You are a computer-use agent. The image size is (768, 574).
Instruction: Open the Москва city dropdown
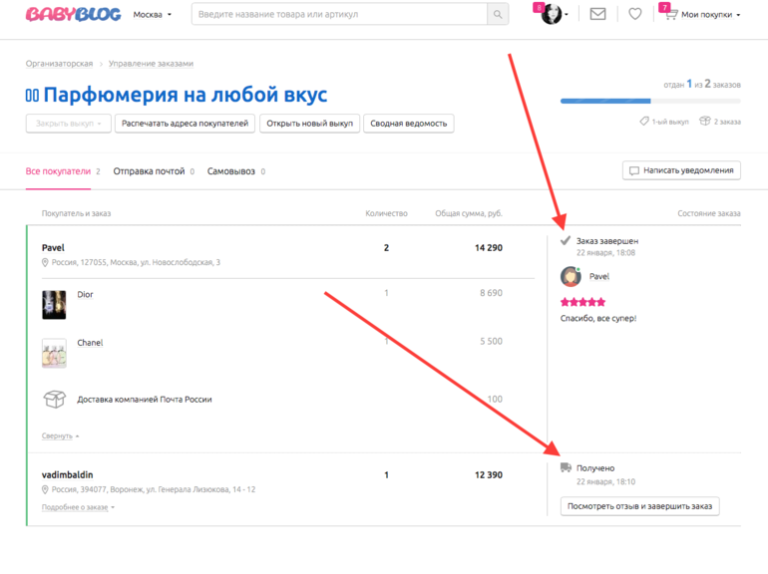153,15
